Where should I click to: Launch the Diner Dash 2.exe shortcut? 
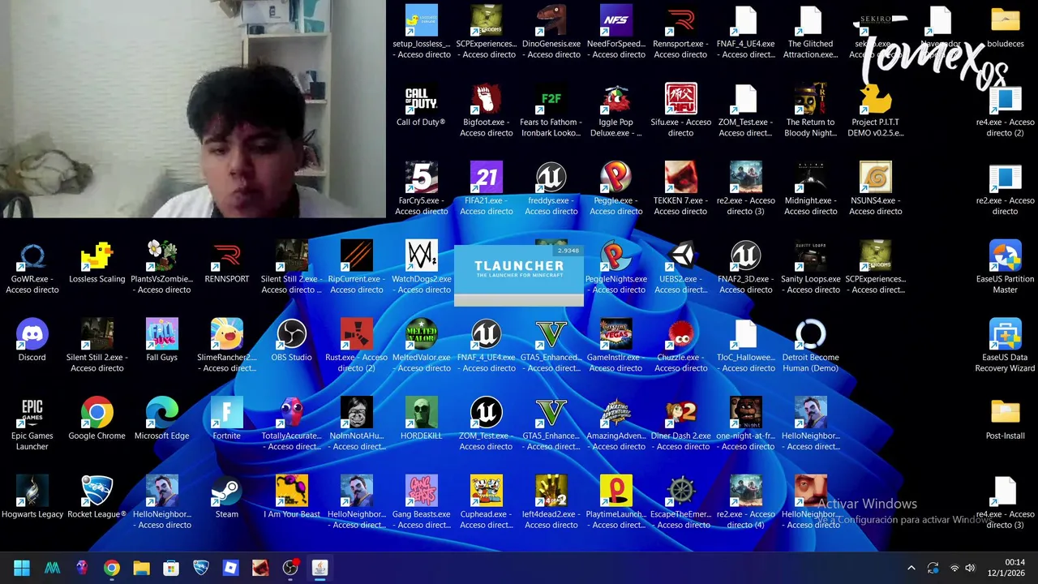coord(680,424)
